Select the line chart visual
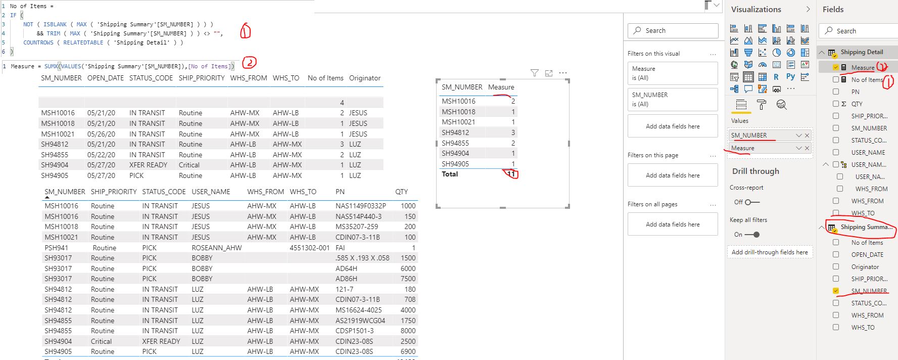This screenshot has height=360, width=898. coord(734,40)
